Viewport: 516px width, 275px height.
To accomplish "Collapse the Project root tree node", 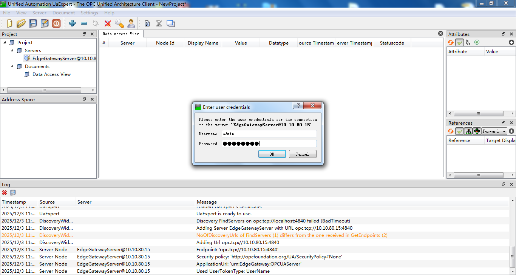I will click(x=5, y=42).
